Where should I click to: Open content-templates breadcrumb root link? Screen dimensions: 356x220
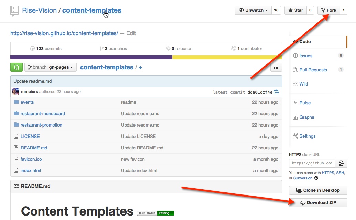pos(107,67)
